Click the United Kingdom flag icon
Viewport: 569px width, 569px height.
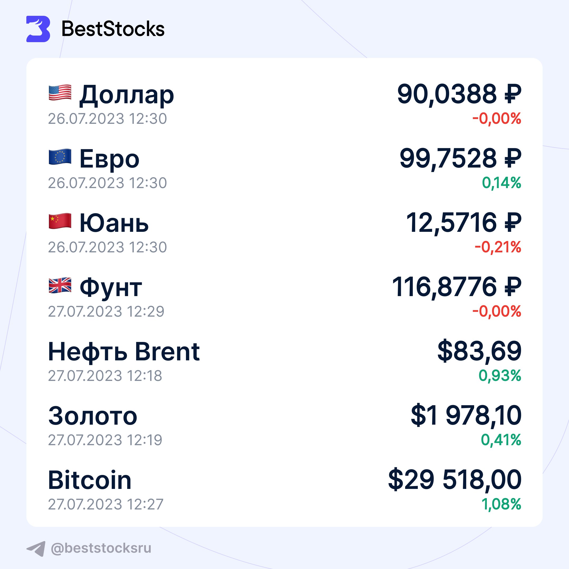[x=60, y=285]
